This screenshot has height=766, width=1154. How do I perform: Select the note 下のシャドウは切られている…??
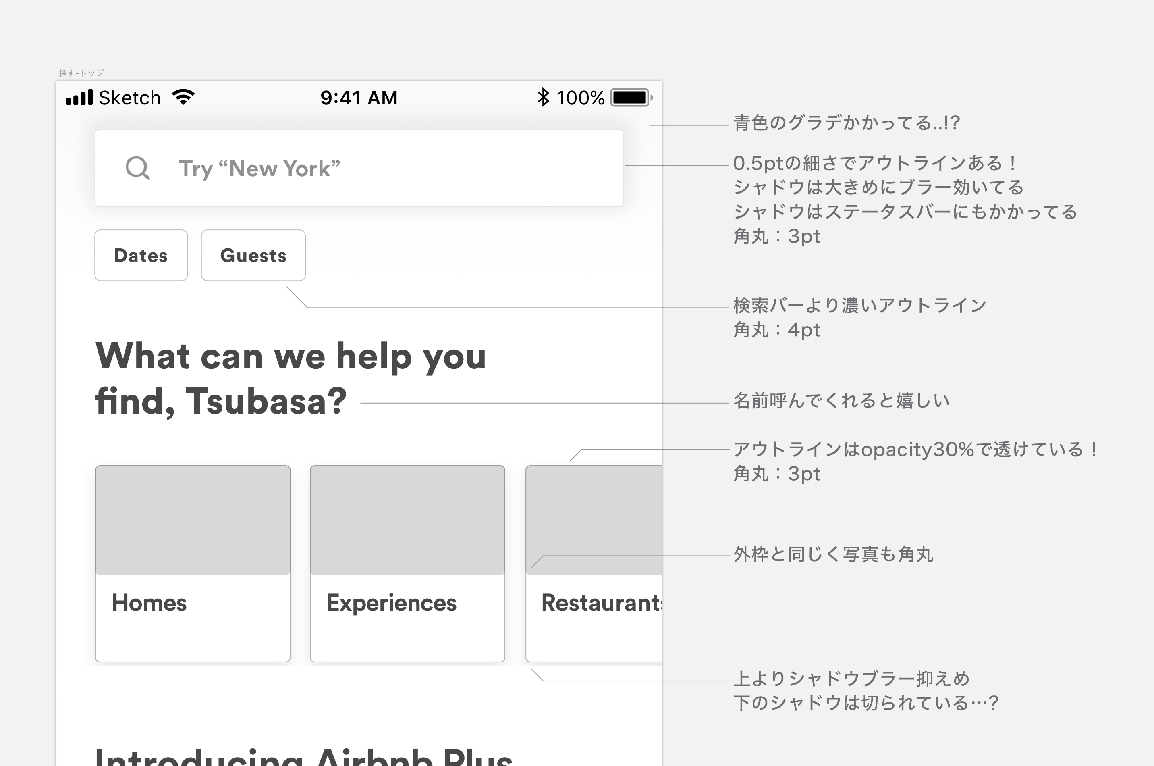click(866, 703)
